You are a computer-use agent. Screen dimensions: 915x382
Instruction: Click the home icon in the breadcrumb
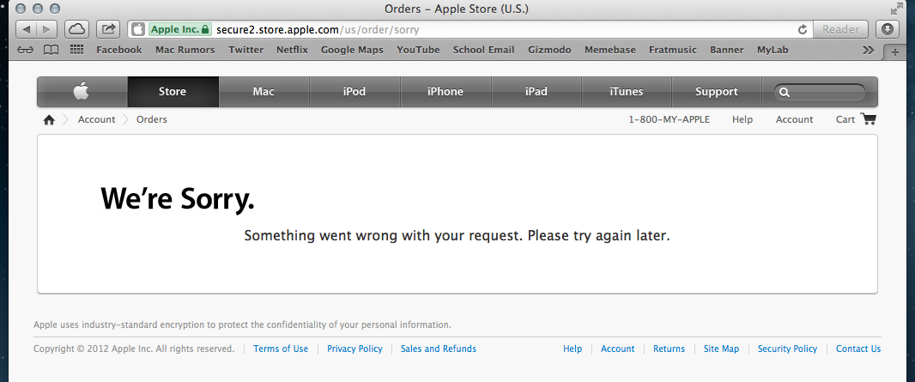coord(49,119)
